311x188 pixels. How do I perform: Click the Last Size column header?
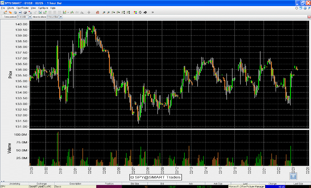pos(298,184)
